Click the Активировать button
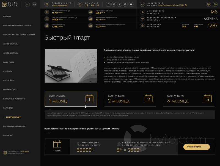220x166 pixels. (x=197, y=147)
